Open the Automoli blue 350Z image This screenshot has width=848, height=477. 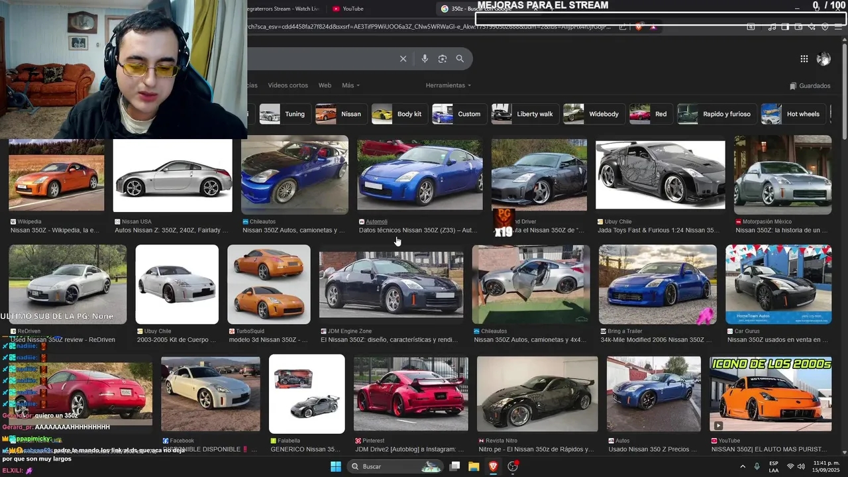pos(420,174)
